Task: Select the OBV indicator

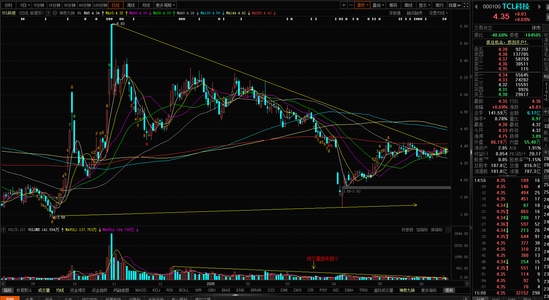Action: (212, 290)
